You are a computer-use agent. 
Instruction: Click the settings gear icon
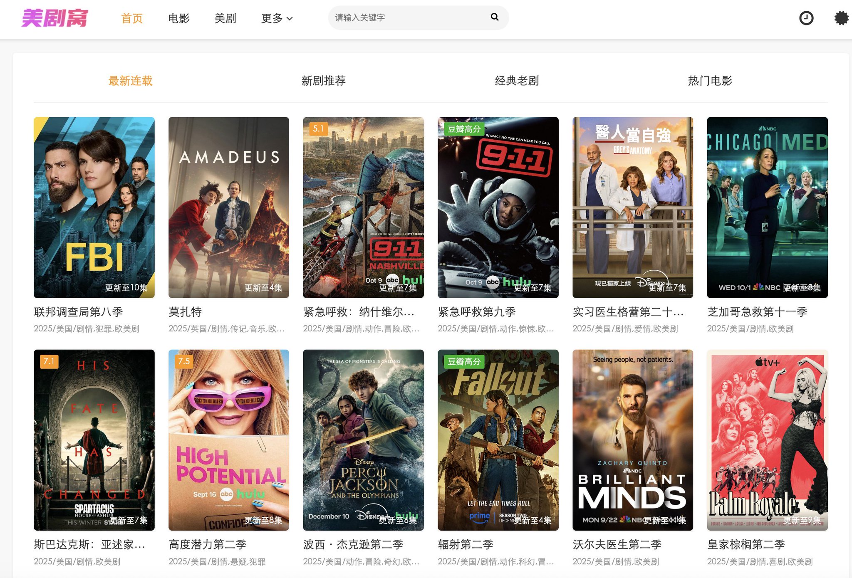tap(841, 18)
